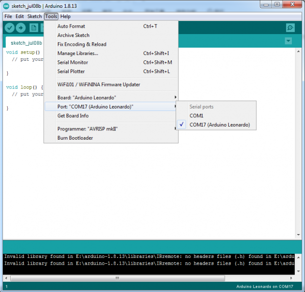
Task: Click Burn Bootloader entry
Action: coord(111,138)
